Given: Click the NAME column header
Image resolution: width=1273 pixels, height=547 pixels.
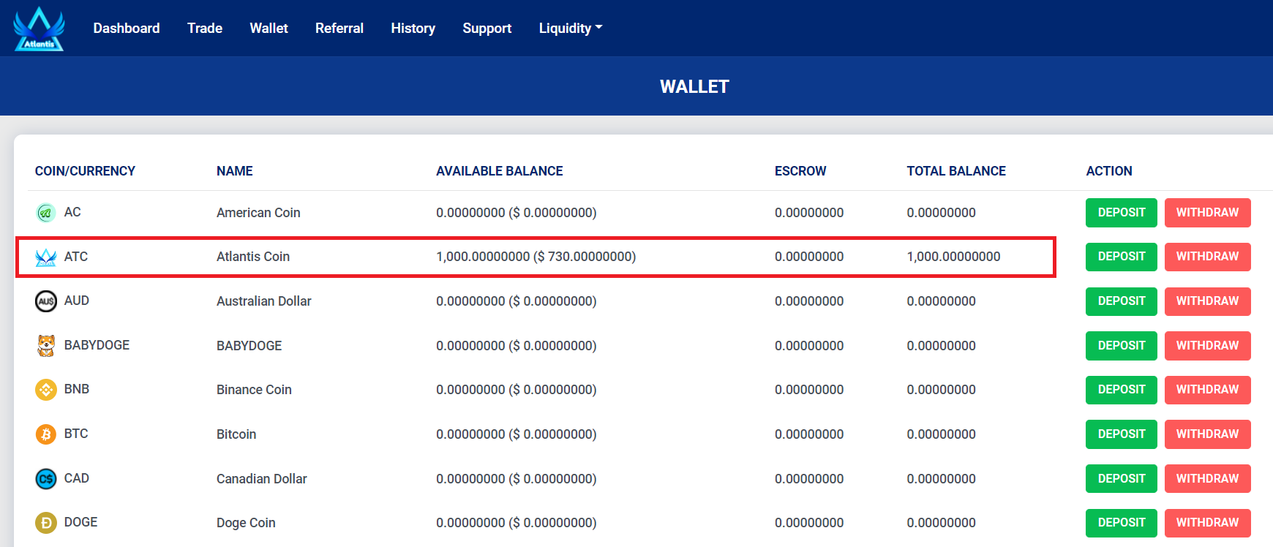Looking at the screenshot, I should click(235, 171).
